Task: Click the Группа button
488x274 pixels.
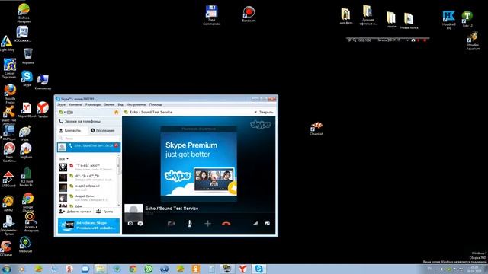Action: point(104,212)
